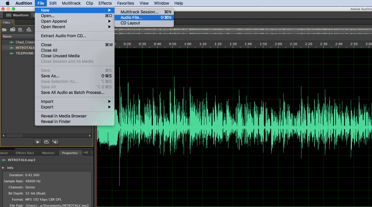Switch to Waveform view
Image resolution: width=372 pixels, height=207 pixels.
click(x=17, y=15)
